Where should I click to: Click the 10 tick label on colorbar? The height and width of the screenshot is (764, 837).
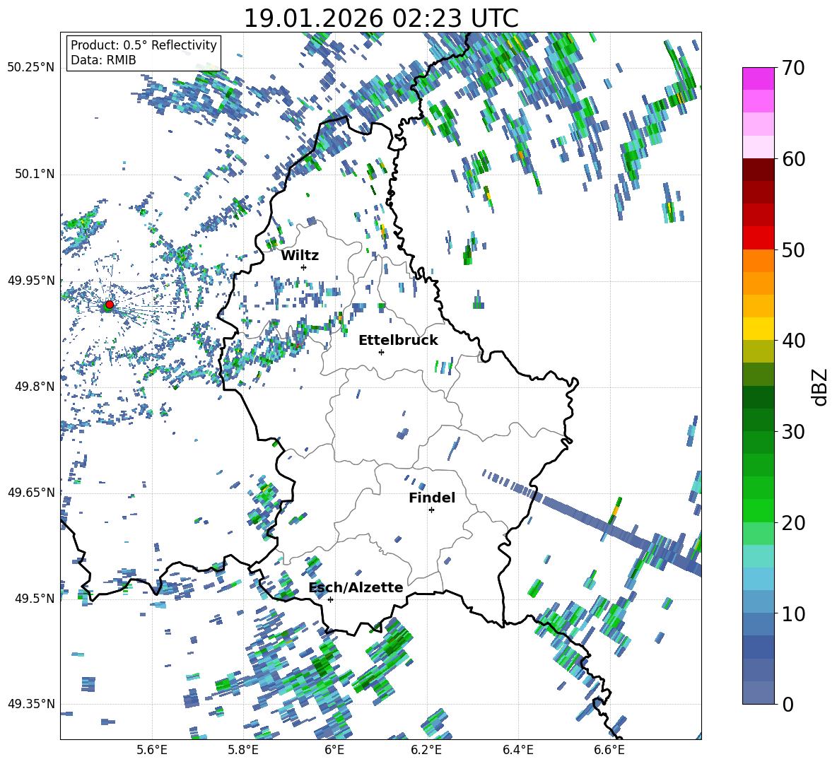tap(793, 613)
